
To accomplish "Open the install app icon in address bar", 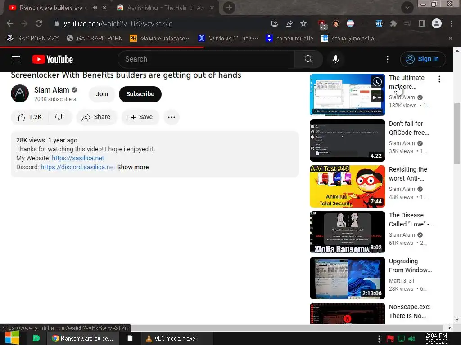I will (274, 23).
